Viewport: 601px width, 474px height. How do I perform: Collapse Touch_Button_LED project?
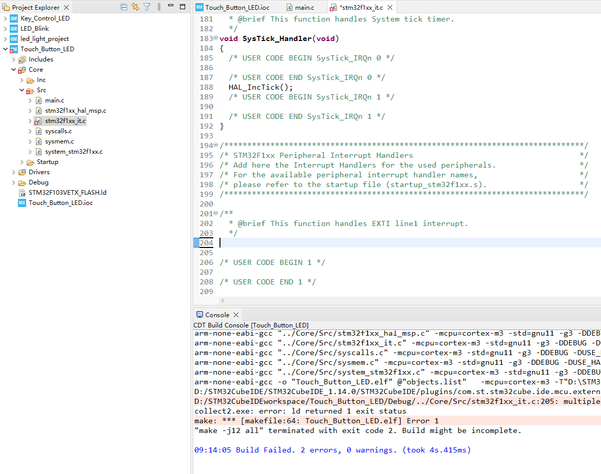tap(5, 49)
